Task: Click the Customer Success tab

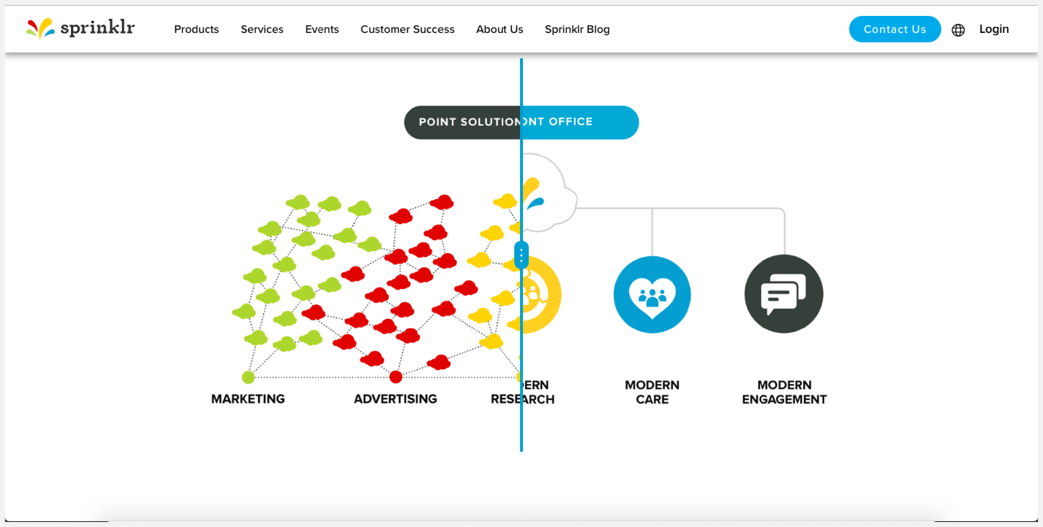Action: tap(407, 29)
